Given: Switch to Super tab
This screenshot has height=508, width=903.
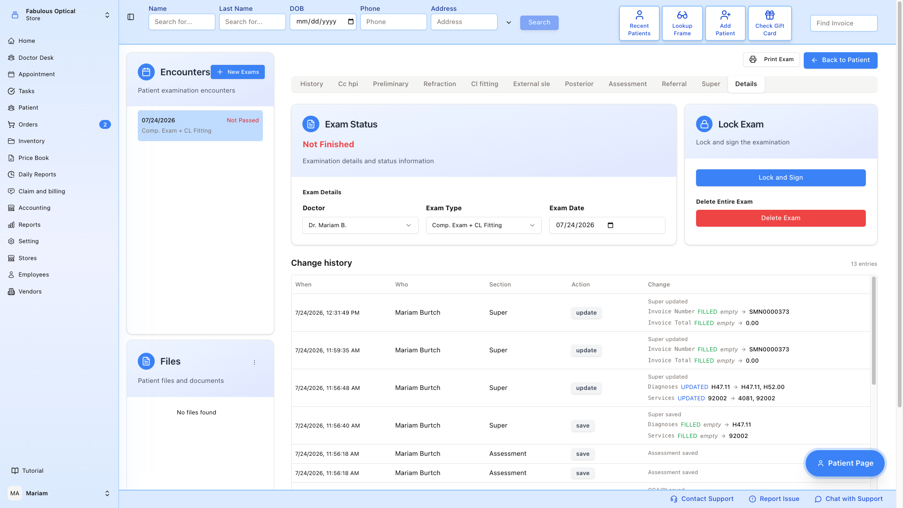Looking at the screenshot, I should click(x=711, y=84).
